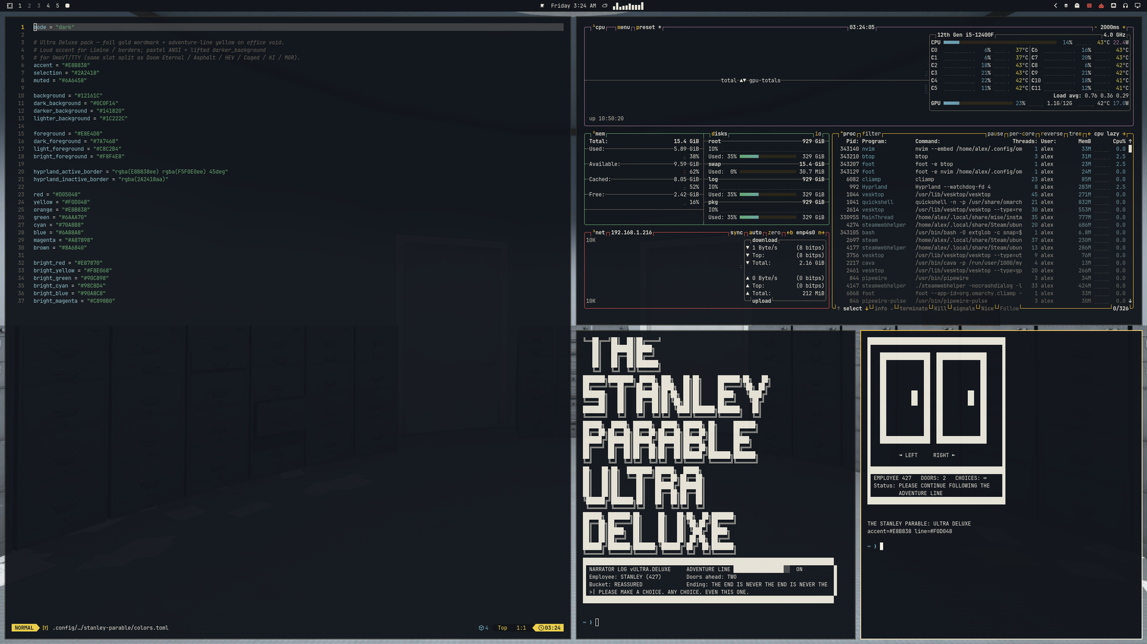Click line 6 accent color value in nvim
The height and width of the screenshot is (644, 1147).
[x=75, y=66]
